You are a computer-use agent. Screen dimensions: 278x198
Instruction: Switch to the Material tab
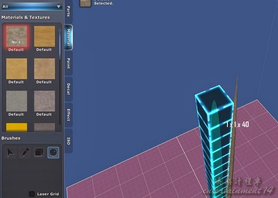[69, 37]
